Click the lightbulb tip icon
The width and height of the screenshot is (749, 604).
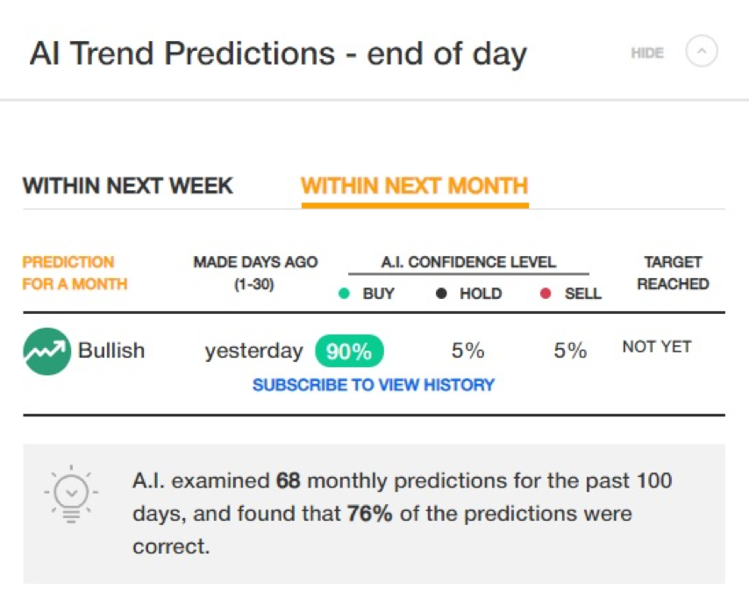tap(71, 494)
